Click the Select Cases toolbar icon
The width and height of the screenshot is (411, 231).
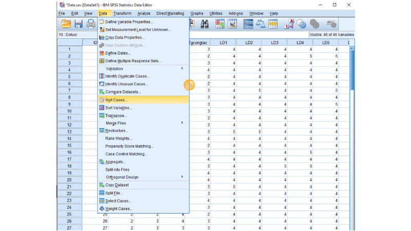[273, 24]
